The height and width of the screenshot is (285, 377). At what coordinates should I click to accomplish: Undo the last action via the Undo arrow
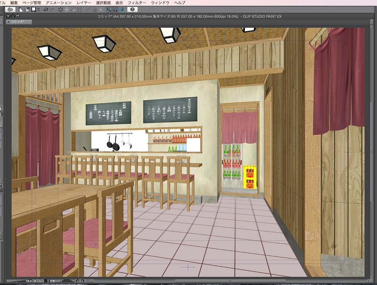[x=45, y=10]
